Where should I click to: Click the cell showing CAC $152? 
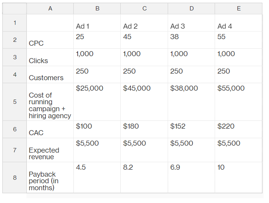(x=191, y=129)
